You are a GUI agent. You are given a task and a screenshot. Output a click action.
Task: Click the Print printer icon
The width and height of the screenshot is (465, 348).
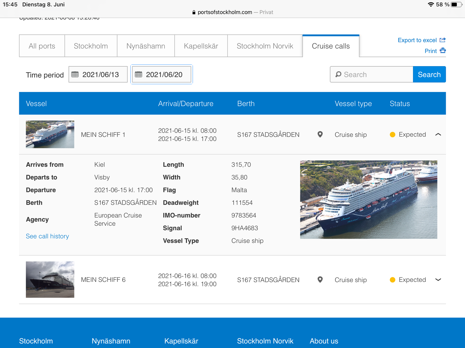(443, 51)
